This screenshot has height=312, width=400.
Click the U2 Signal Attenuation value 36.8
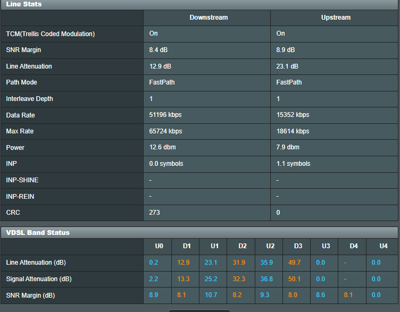(266, 279)
